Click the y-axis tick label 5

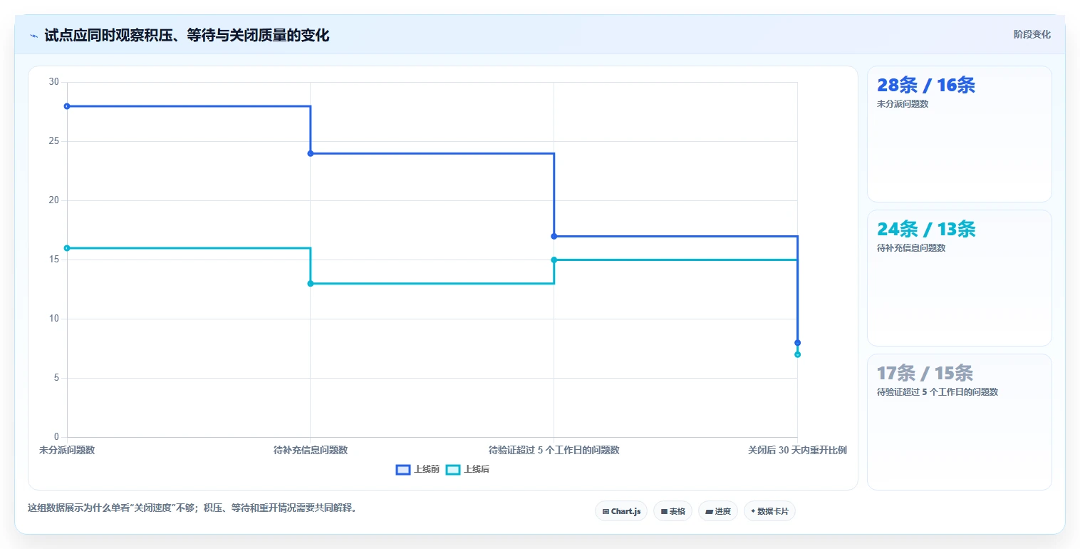pos(57,378)
